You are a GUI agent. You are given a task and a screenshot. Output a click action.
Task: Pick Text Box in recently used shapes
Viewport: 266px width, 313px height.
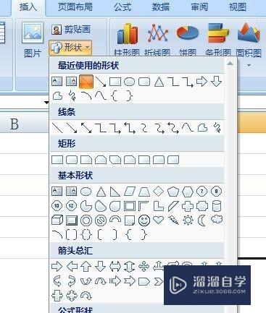coord(57,81)
